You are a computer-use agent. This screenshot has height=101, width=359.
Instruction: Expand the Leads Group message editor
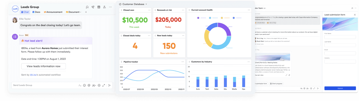click(103, 85)
